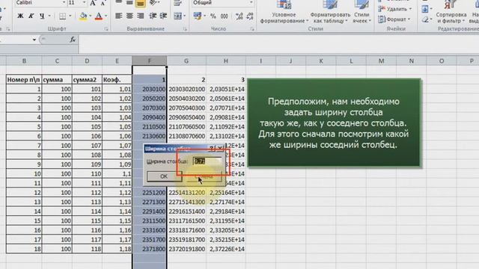Image resolution: width=479 pixels, height=269 pixels.
Task: Click the Merge and Center icon
Action: [x=178, y=16]
